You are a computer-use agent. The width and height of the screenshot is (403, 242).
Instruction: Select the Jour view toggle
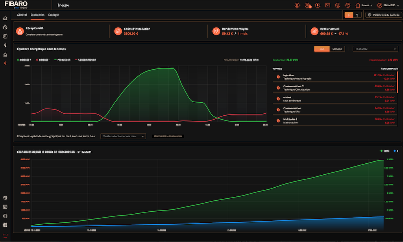pos(322,49)
